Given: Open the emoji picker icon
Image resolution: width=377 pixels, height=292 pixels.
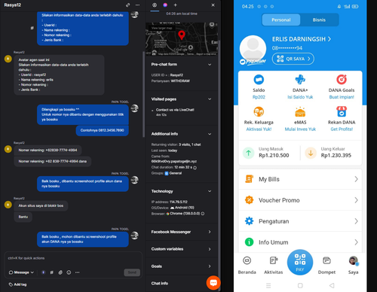Looking at the screenshot, I should click(x=69, y=272).
